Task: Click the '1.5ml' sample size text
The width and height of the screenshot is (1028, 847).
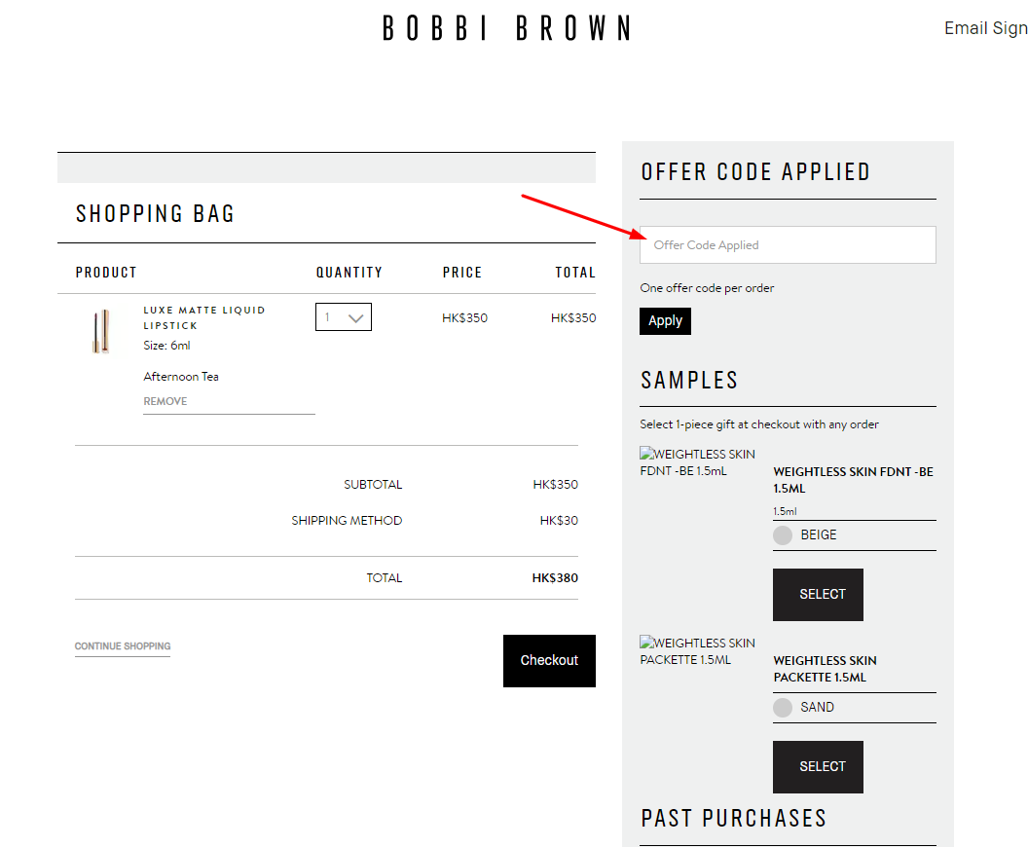Action: (x=785, y=511)
